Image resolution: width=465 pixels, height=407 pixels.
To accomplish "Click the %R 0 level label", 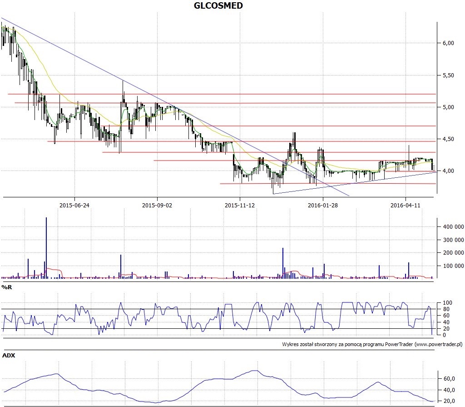I will pos(444,335).
